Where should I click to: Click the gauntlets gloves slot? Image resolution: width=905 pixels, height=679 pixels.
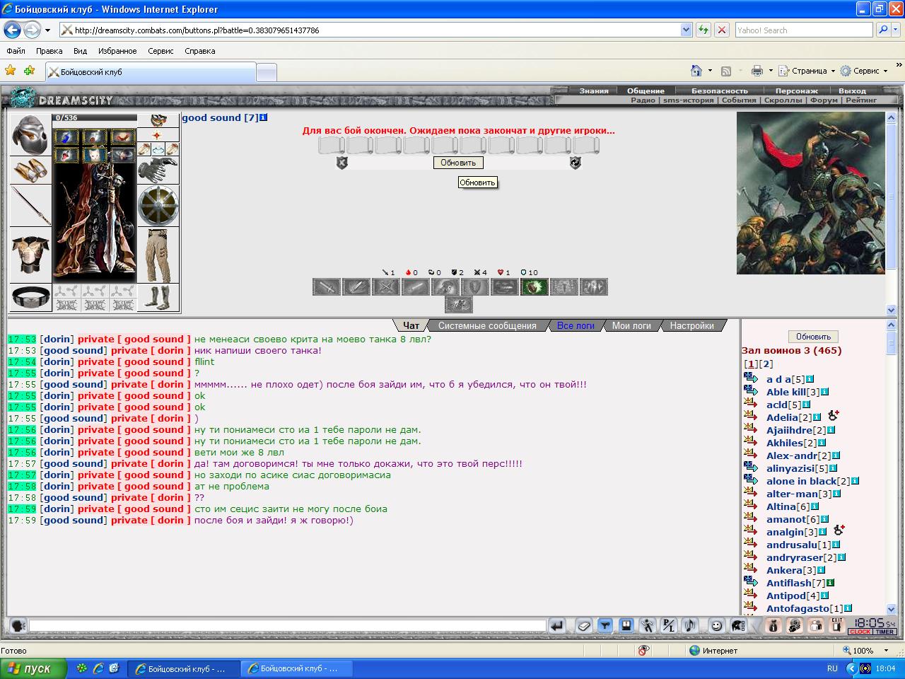click(158, 170)
